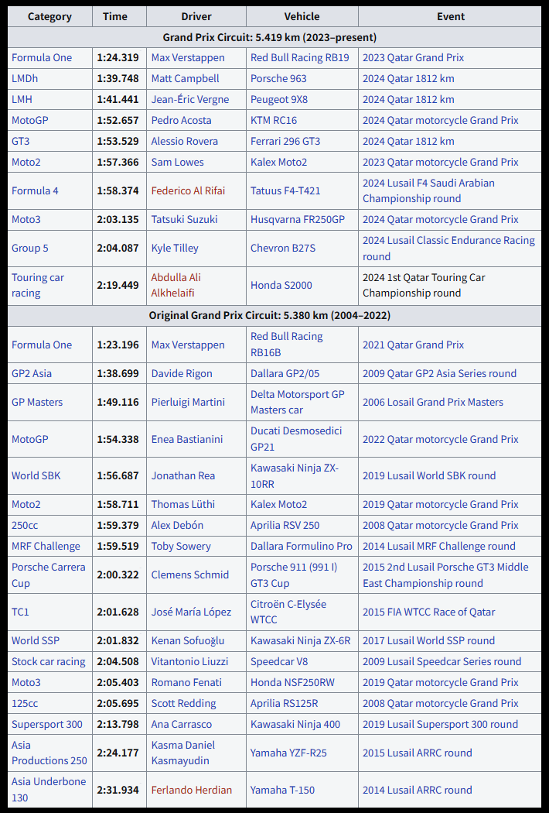The height and width of the screenshot is (813, 549).
Task: Open Dallara GP2/05 vehicle link
Action: tap(286, 373)
